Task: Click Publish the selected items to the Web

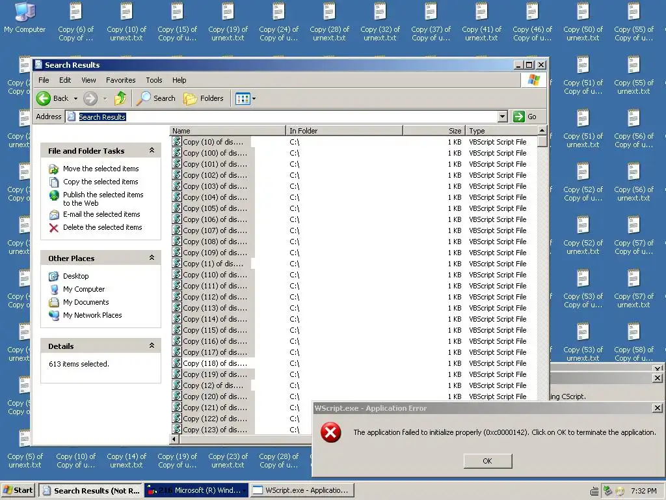Action: click(103, 199)
